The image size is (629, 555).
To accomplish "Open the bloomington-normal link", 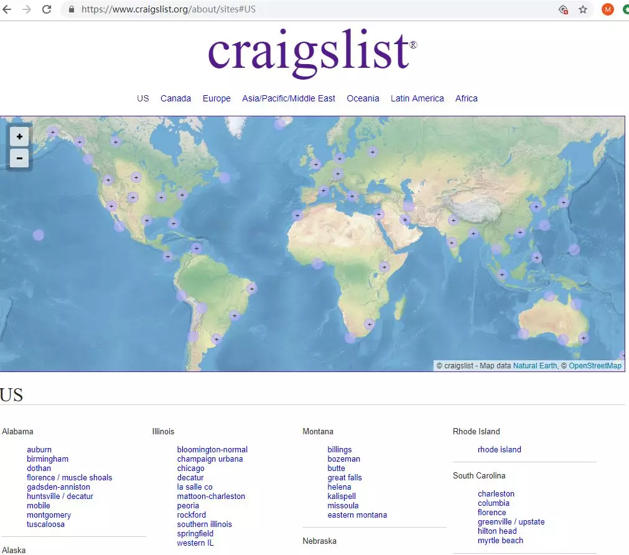I will click(212, 449).
